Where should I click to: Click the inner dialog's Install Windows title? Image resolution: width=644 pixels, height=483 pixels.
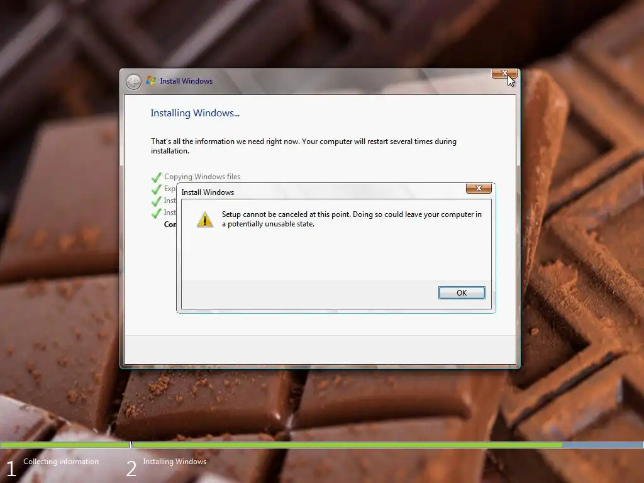point(208,192)
